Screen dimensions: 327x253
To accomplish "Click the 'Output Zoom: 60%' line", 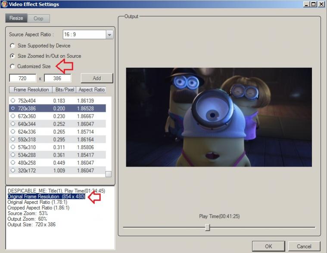I will coord(27,219).
